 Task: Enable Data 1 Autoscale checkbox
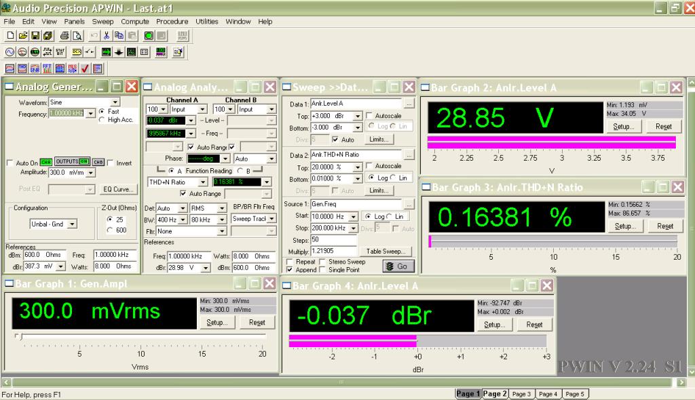(369, 115)
